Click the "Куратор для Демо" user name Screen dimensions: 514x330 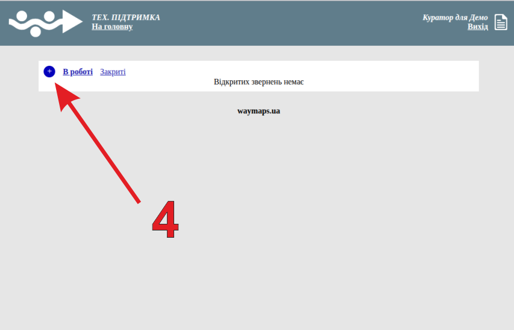click(455, 17)
